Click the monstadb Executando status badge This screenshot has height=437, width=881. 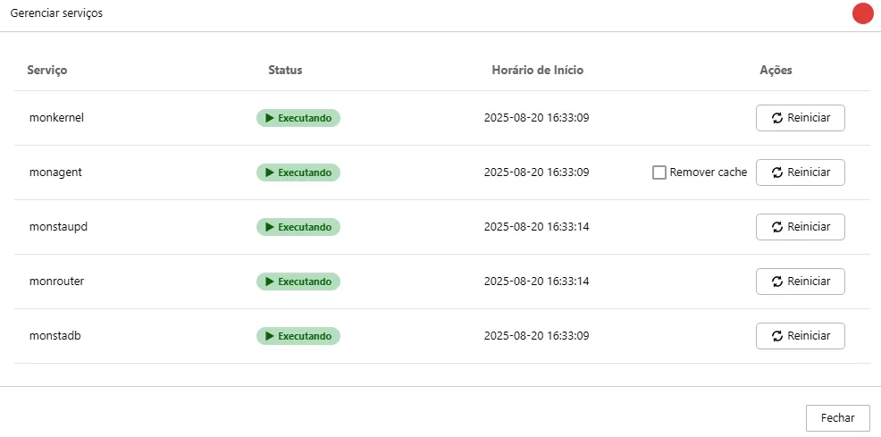point(298,336)
